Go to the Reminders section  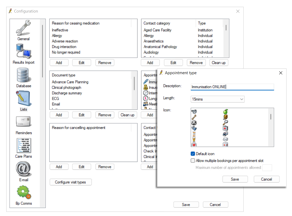(x=24, y=125)
